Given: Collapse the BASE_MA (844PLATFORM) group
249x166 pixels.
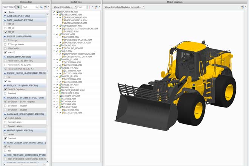Looking at the screenshot, I should 5,20.
